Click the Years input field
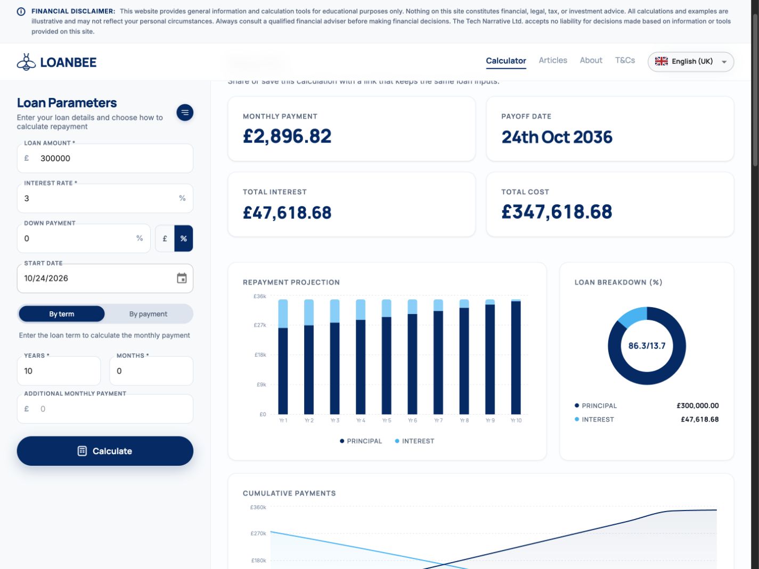 pos(59,371)
